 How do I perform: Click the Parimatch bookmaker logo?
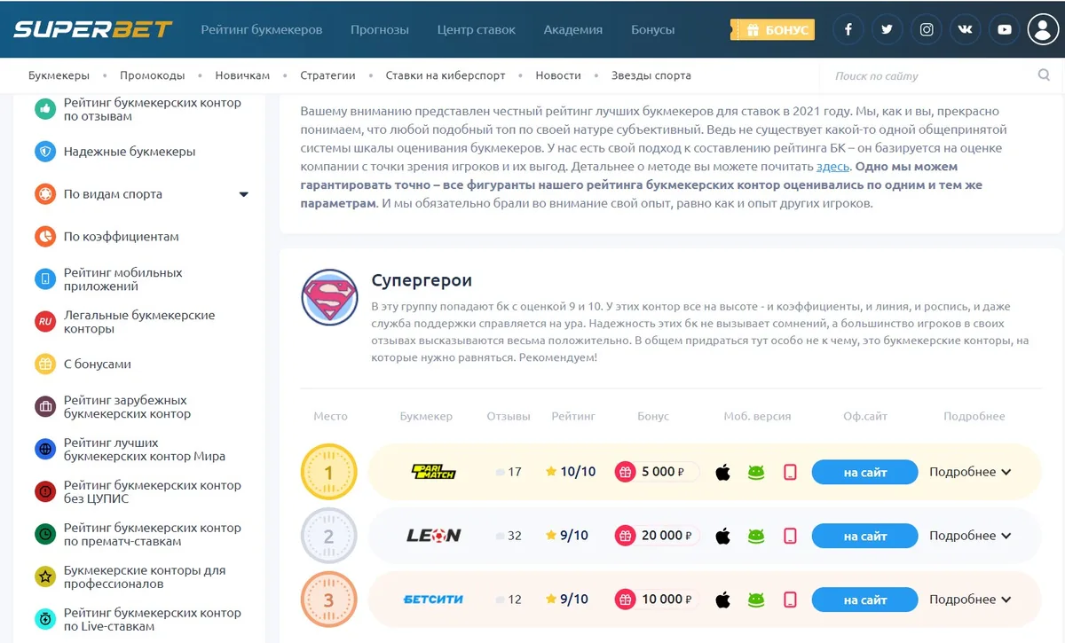click(433, 472)
